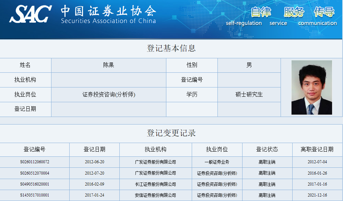Viewport: 343px width, 201px height.
Task: Click the 传导 communication slogan
Action: tap(318, 16)
